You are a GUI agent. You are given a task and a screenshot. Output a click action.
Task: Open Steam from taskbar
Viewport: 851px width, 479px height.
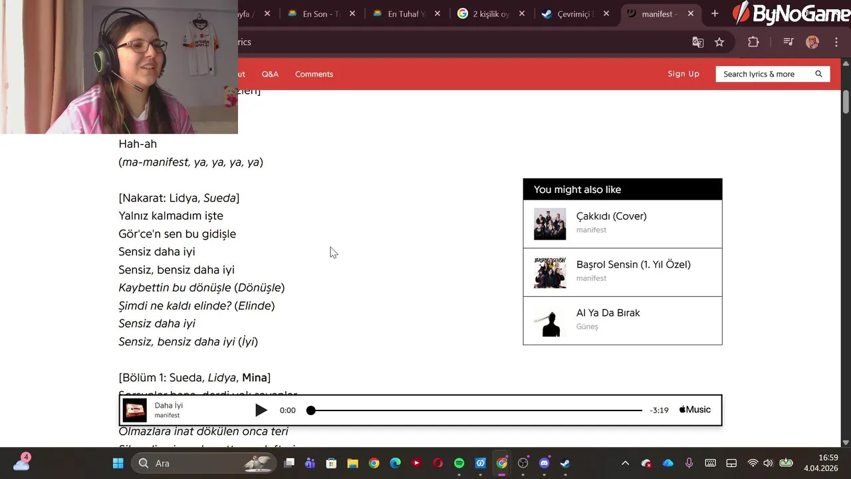[x=566, y=463]
